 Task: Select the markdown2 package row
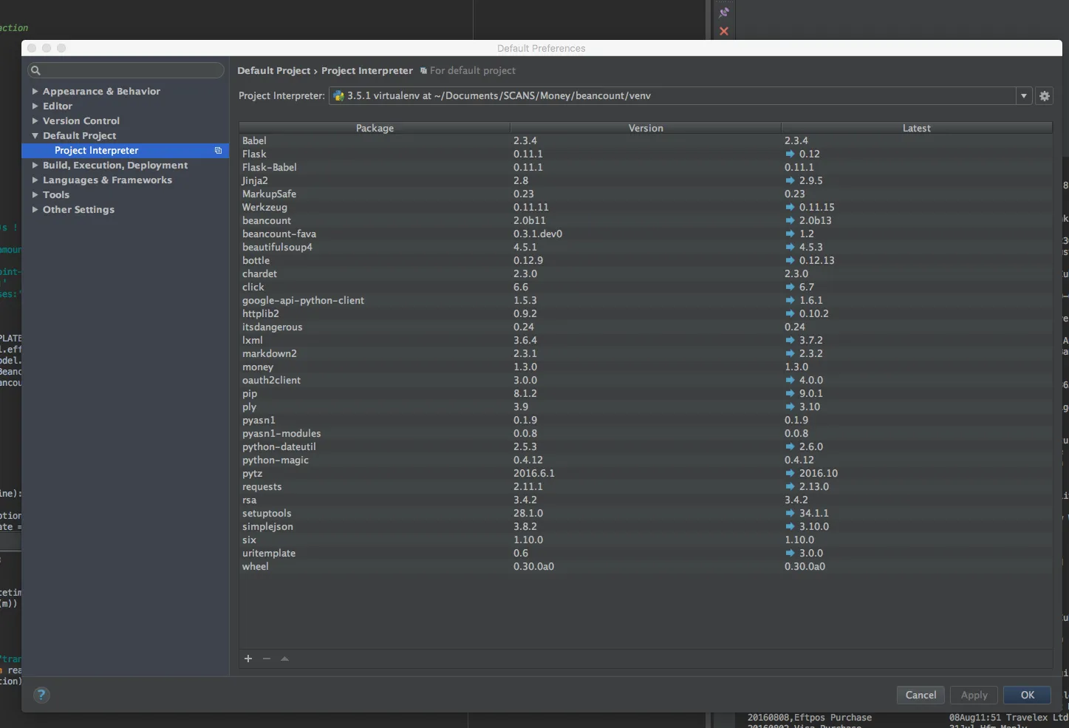coord(646,353)
